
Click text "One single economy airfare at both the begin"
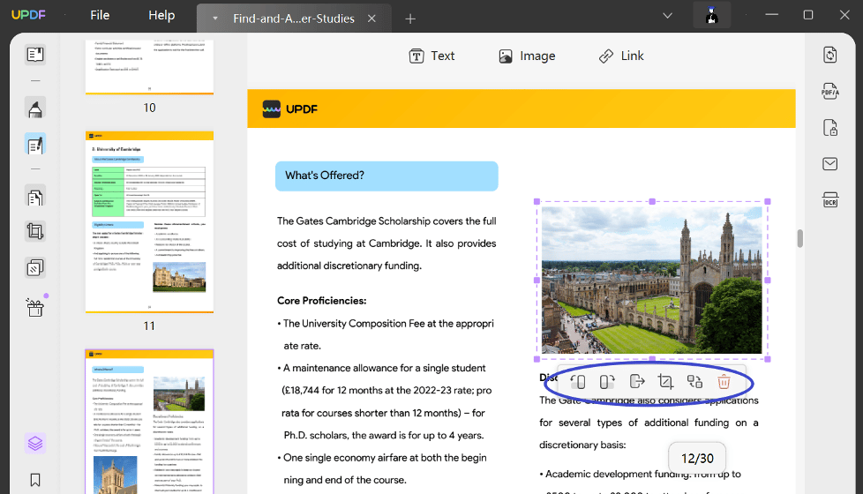[385, 458]
